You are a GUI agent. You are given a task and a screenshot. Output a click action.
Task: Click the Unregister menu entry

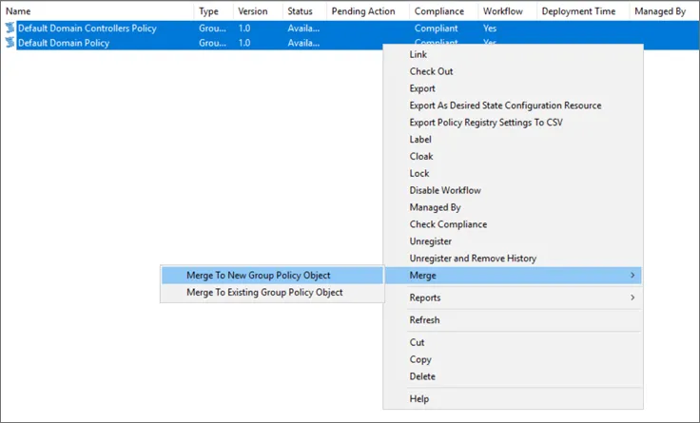[430, 240]
